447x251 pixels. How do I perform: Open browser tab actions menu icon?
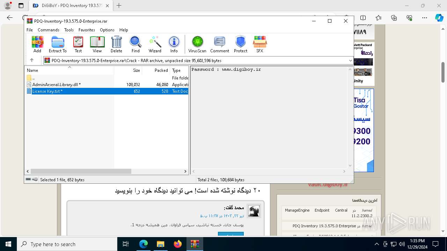coord(21,6)
